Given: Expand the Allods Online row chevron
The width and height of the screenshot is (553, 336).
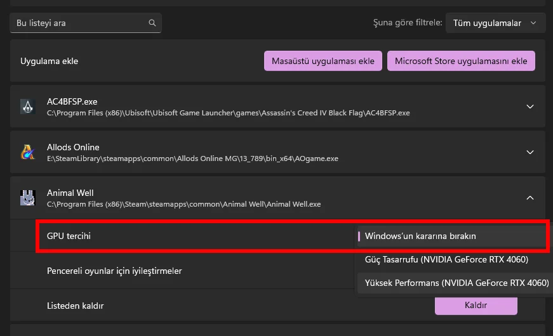Looking at the screenshot, I should (x=530, y=152).
